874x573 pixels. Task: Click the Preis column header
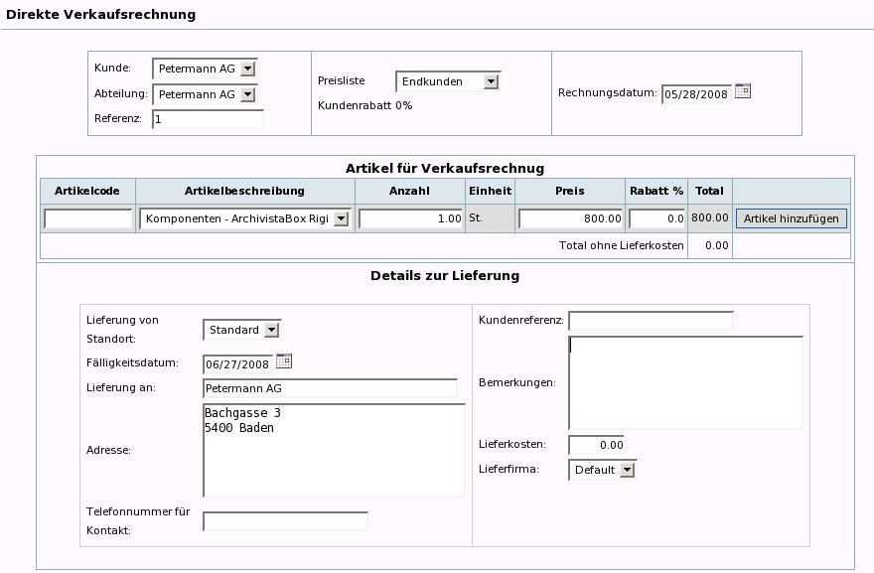click(x=570, y=191)
